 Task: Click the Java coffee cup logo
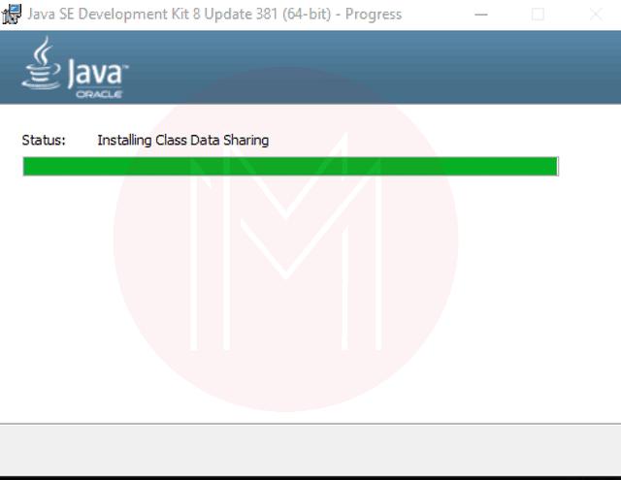tap(41, 63)
